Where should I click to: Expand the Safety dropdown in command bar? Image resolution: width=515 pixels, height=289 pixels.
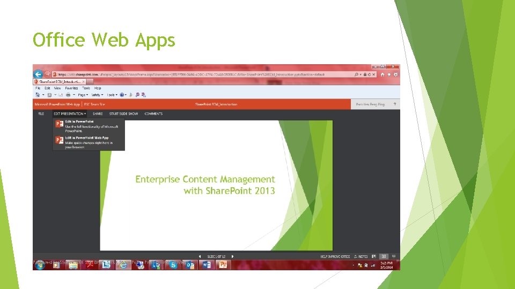pyautogui.click(x=97, y=95)
